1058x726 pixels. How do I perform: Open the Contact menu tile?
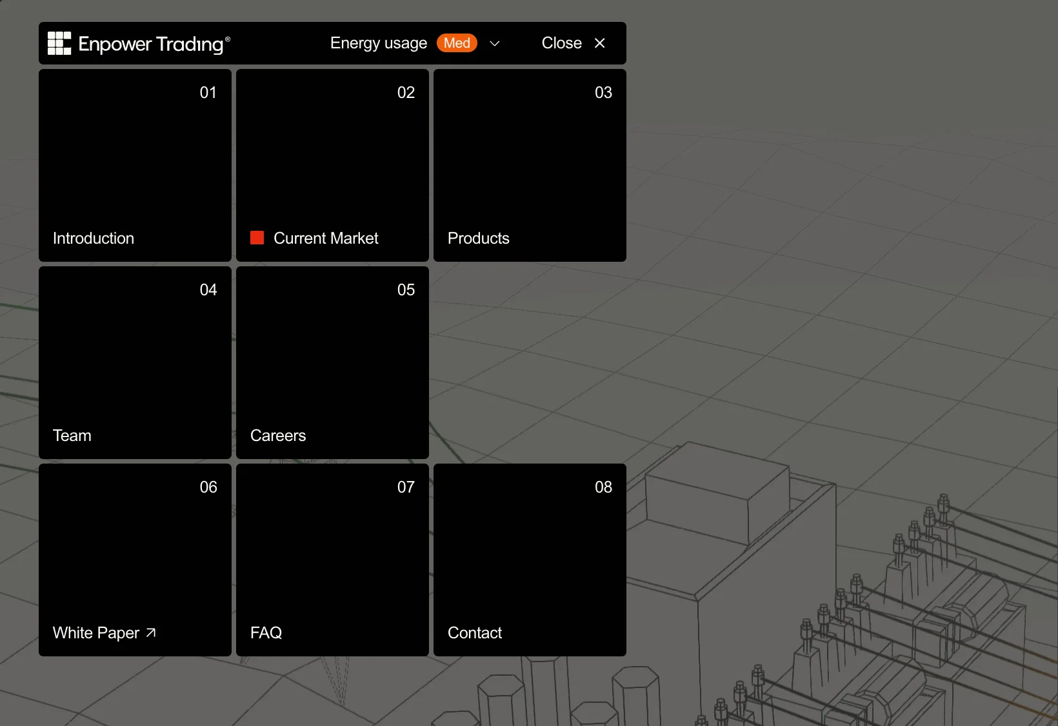tap(530, 560)
